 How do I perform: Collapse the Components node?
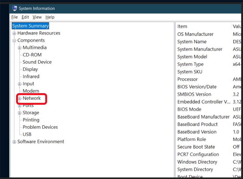coord(14,40)
